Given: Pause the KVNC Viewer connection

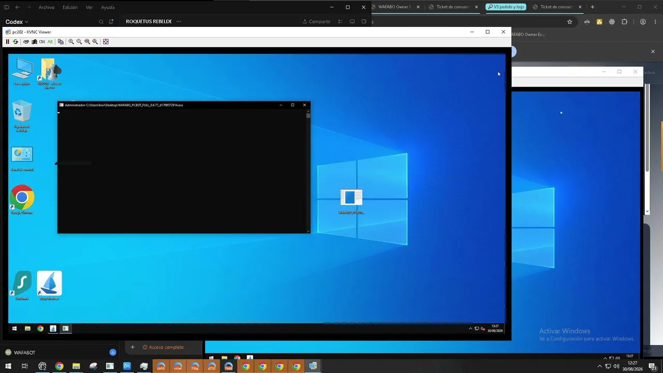Looking at the screenshot, I should tap(7, 41).
